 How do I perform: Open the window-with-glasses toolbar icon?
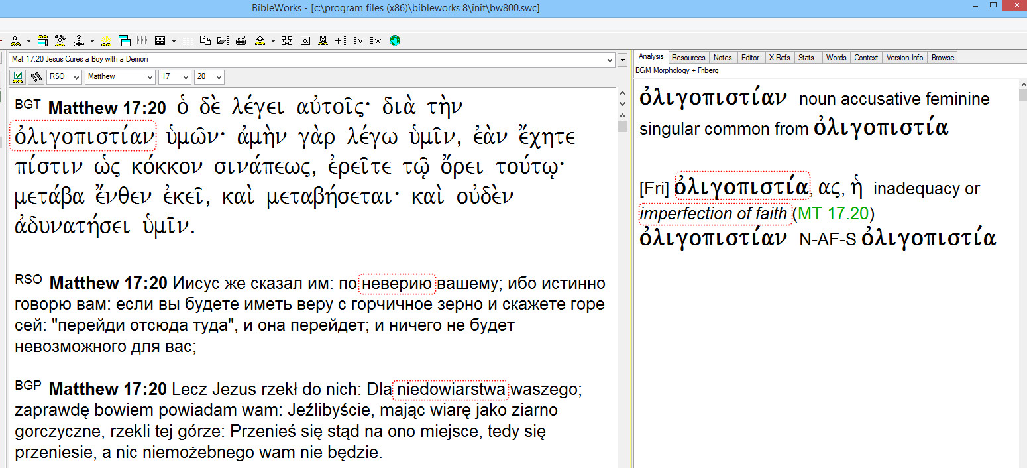[43, 40]
